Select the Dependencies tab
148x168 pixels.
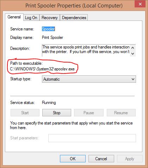click(x=74, y=18)
